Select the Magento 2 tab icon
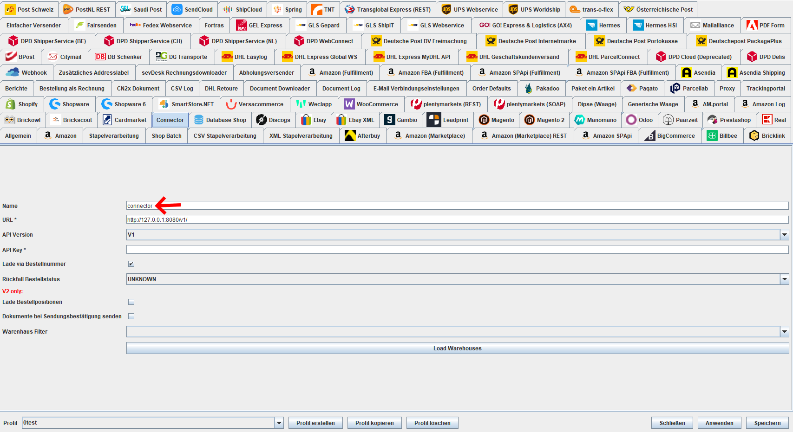The image size is (793, 432). [529, 120]
